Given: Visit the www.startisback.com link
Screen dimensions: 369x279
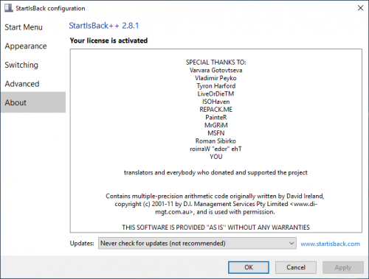Looking at the screenshot, I should (330, 244).
